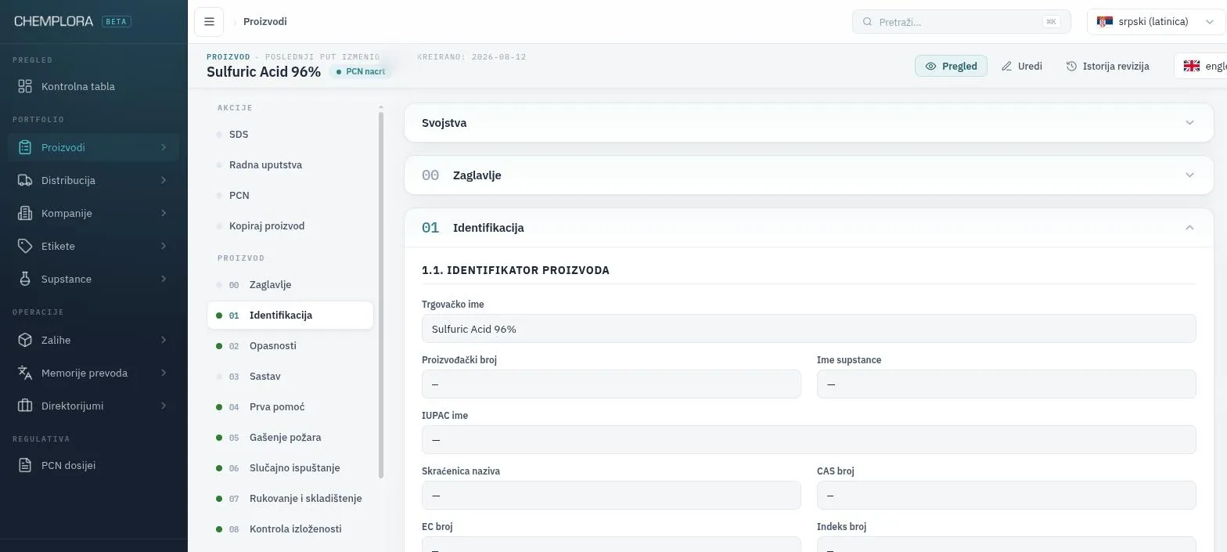
Task: Switch to Pregled view mode
Action: (951, 66)
